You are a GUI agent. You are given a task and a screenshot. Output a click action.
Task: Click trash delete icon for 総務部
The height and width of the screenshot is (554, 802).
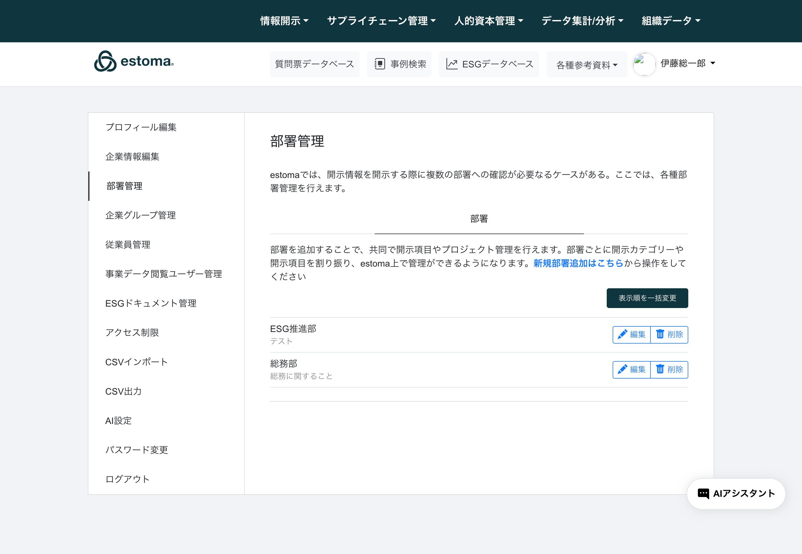(660, 369)
